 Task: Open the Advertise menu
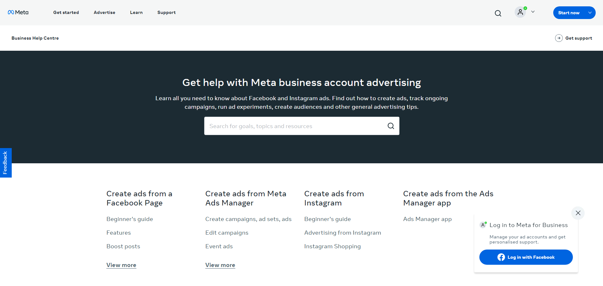[104, 13]
